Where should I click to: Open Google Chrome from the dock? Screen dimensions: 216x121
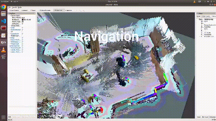click(x=3, y=7)
